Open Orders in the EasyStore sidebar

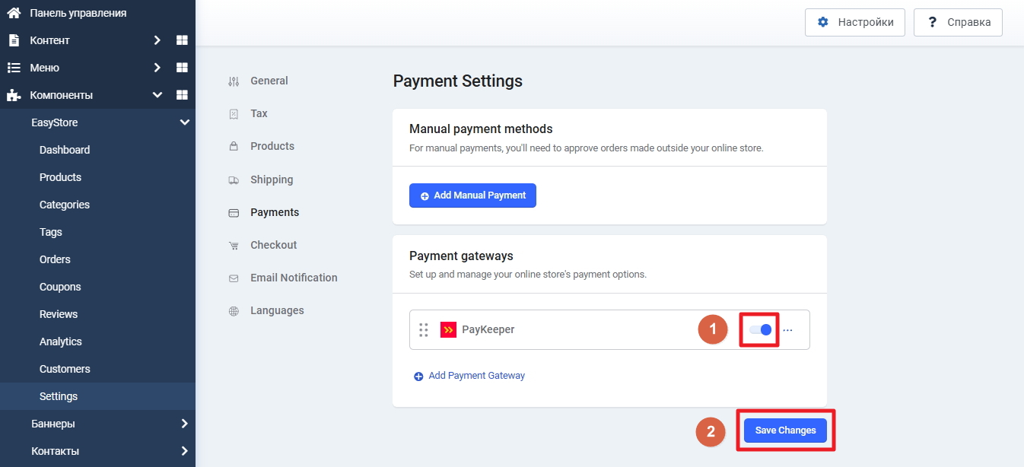55,259
